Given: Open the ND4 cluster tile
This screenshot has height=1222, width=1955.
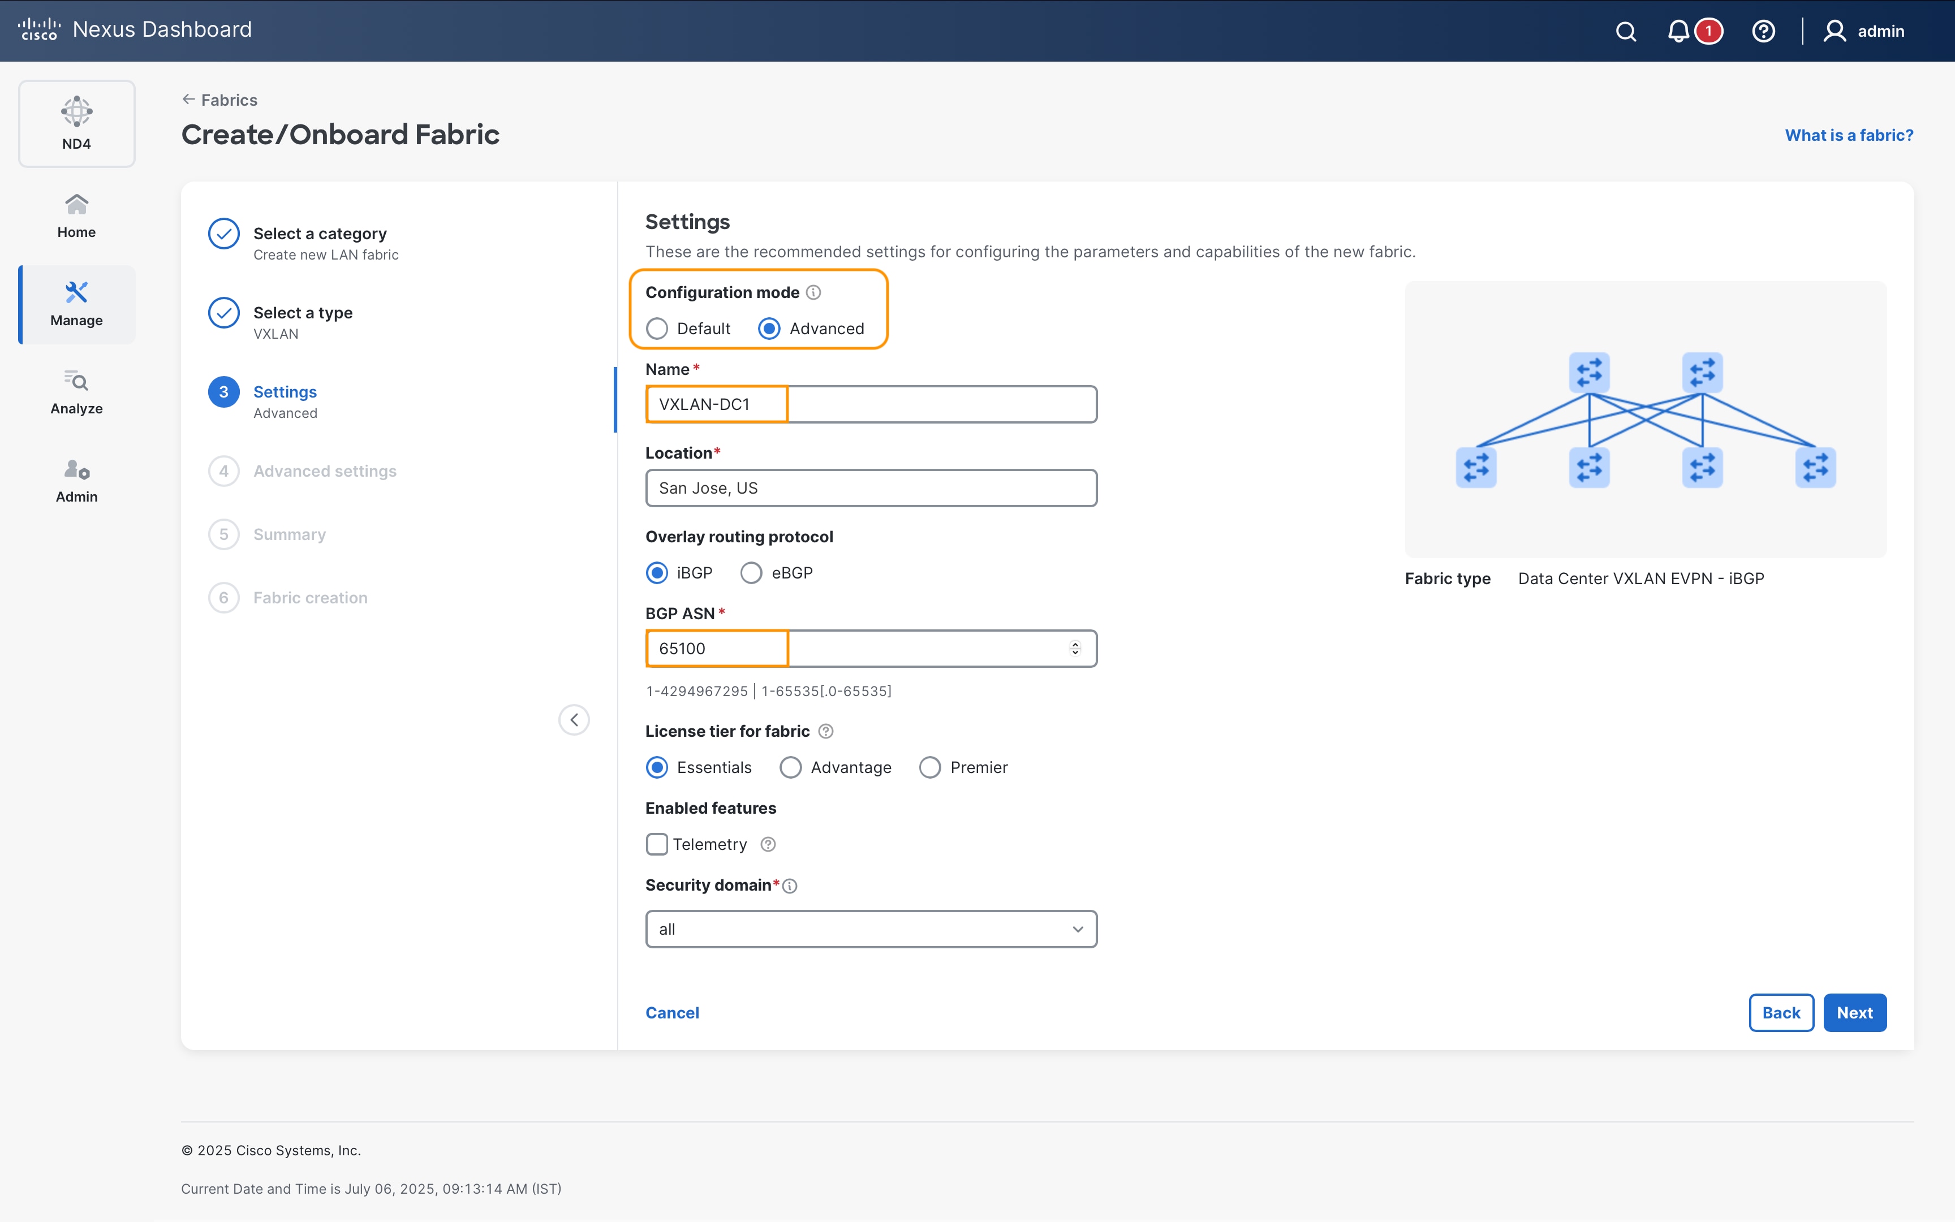Looking at the screenshot, I should coord(77,124).
